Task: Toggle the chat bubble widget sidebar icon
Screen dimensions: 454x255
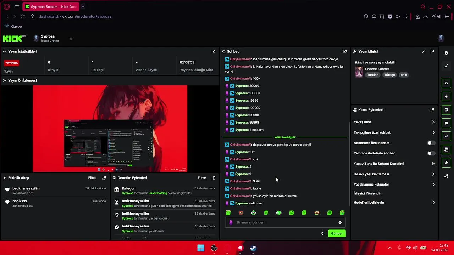Action: click(446, 123)
